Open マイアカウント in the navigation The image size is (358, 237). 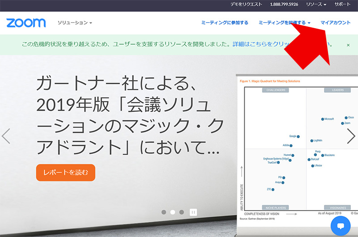coord(336,23)
